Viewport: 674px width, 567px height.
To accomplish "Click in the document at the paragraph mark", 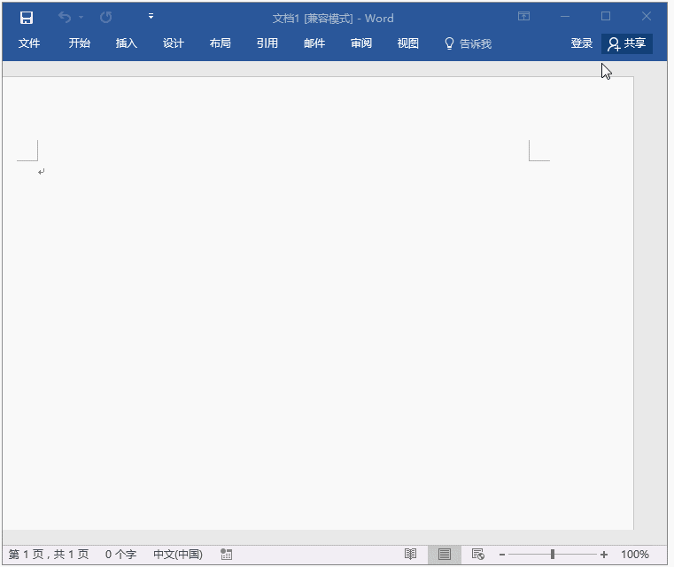I will 42,172.
